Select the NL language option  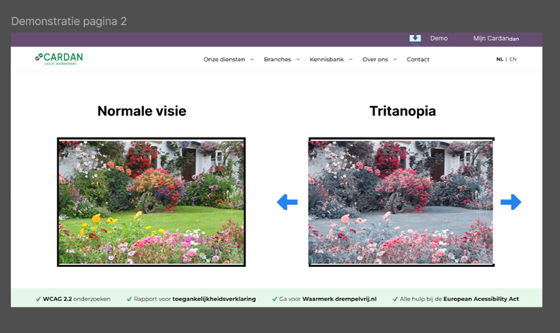(x=499, y=60)
